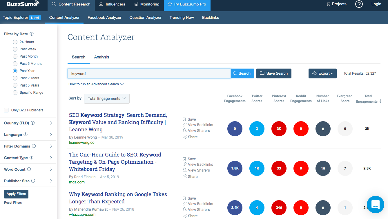Open the Why Keyword Ranking on Google article
This screenshot has height=219, width=388.
118,198
